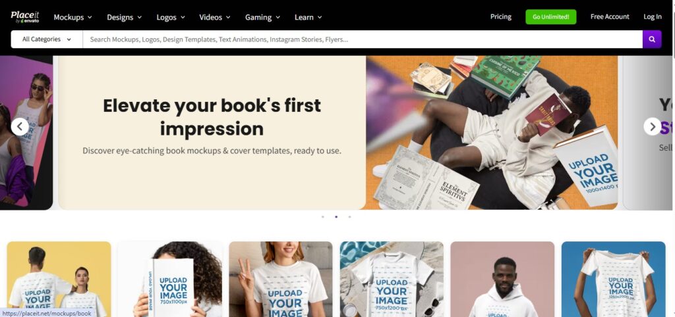Open the white hoodie man mockup

[x=502, y=280]
